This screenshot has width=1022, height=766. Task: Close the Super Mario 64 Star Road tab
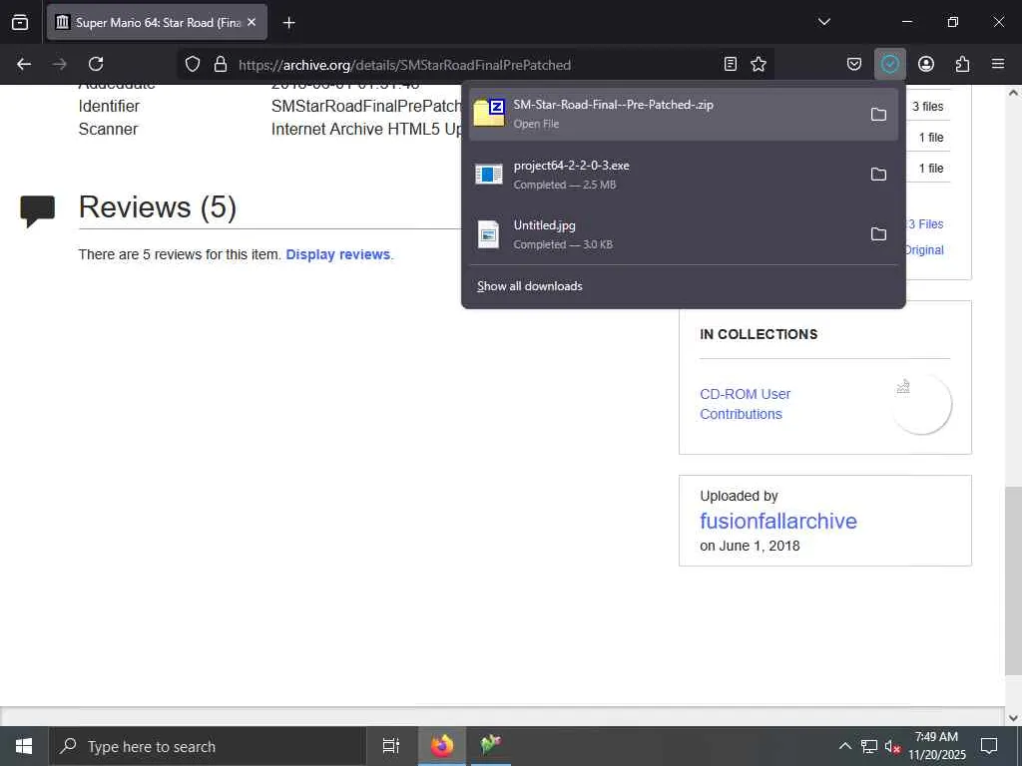(252, 22)
